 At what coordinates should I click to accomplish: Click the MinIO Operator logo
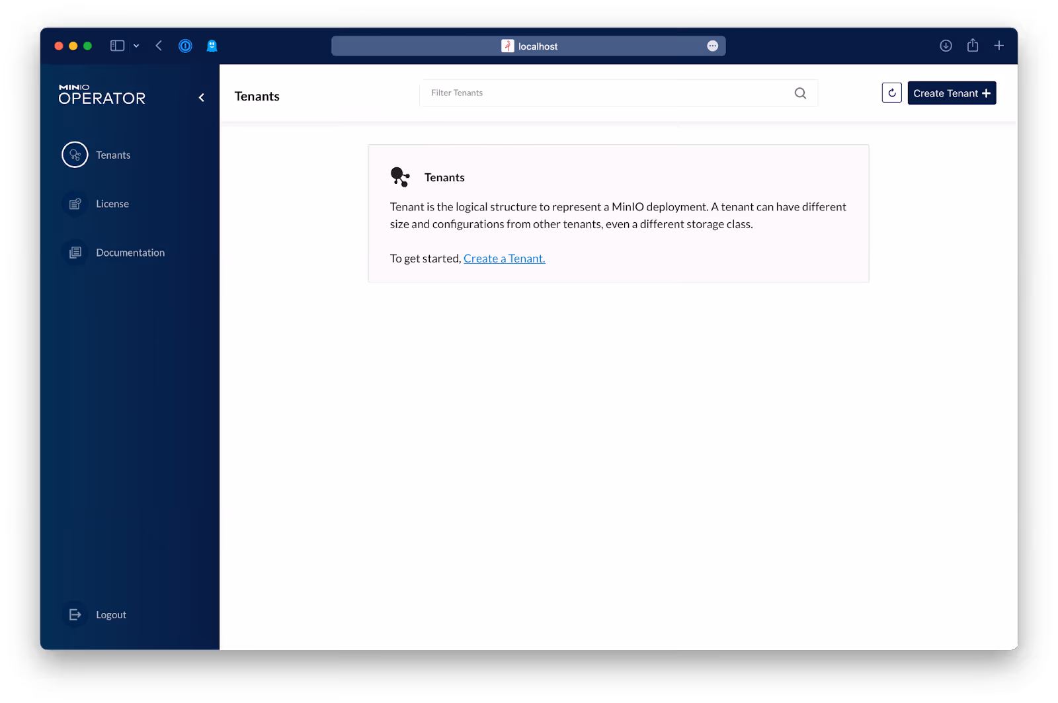[x=102, y=95]
